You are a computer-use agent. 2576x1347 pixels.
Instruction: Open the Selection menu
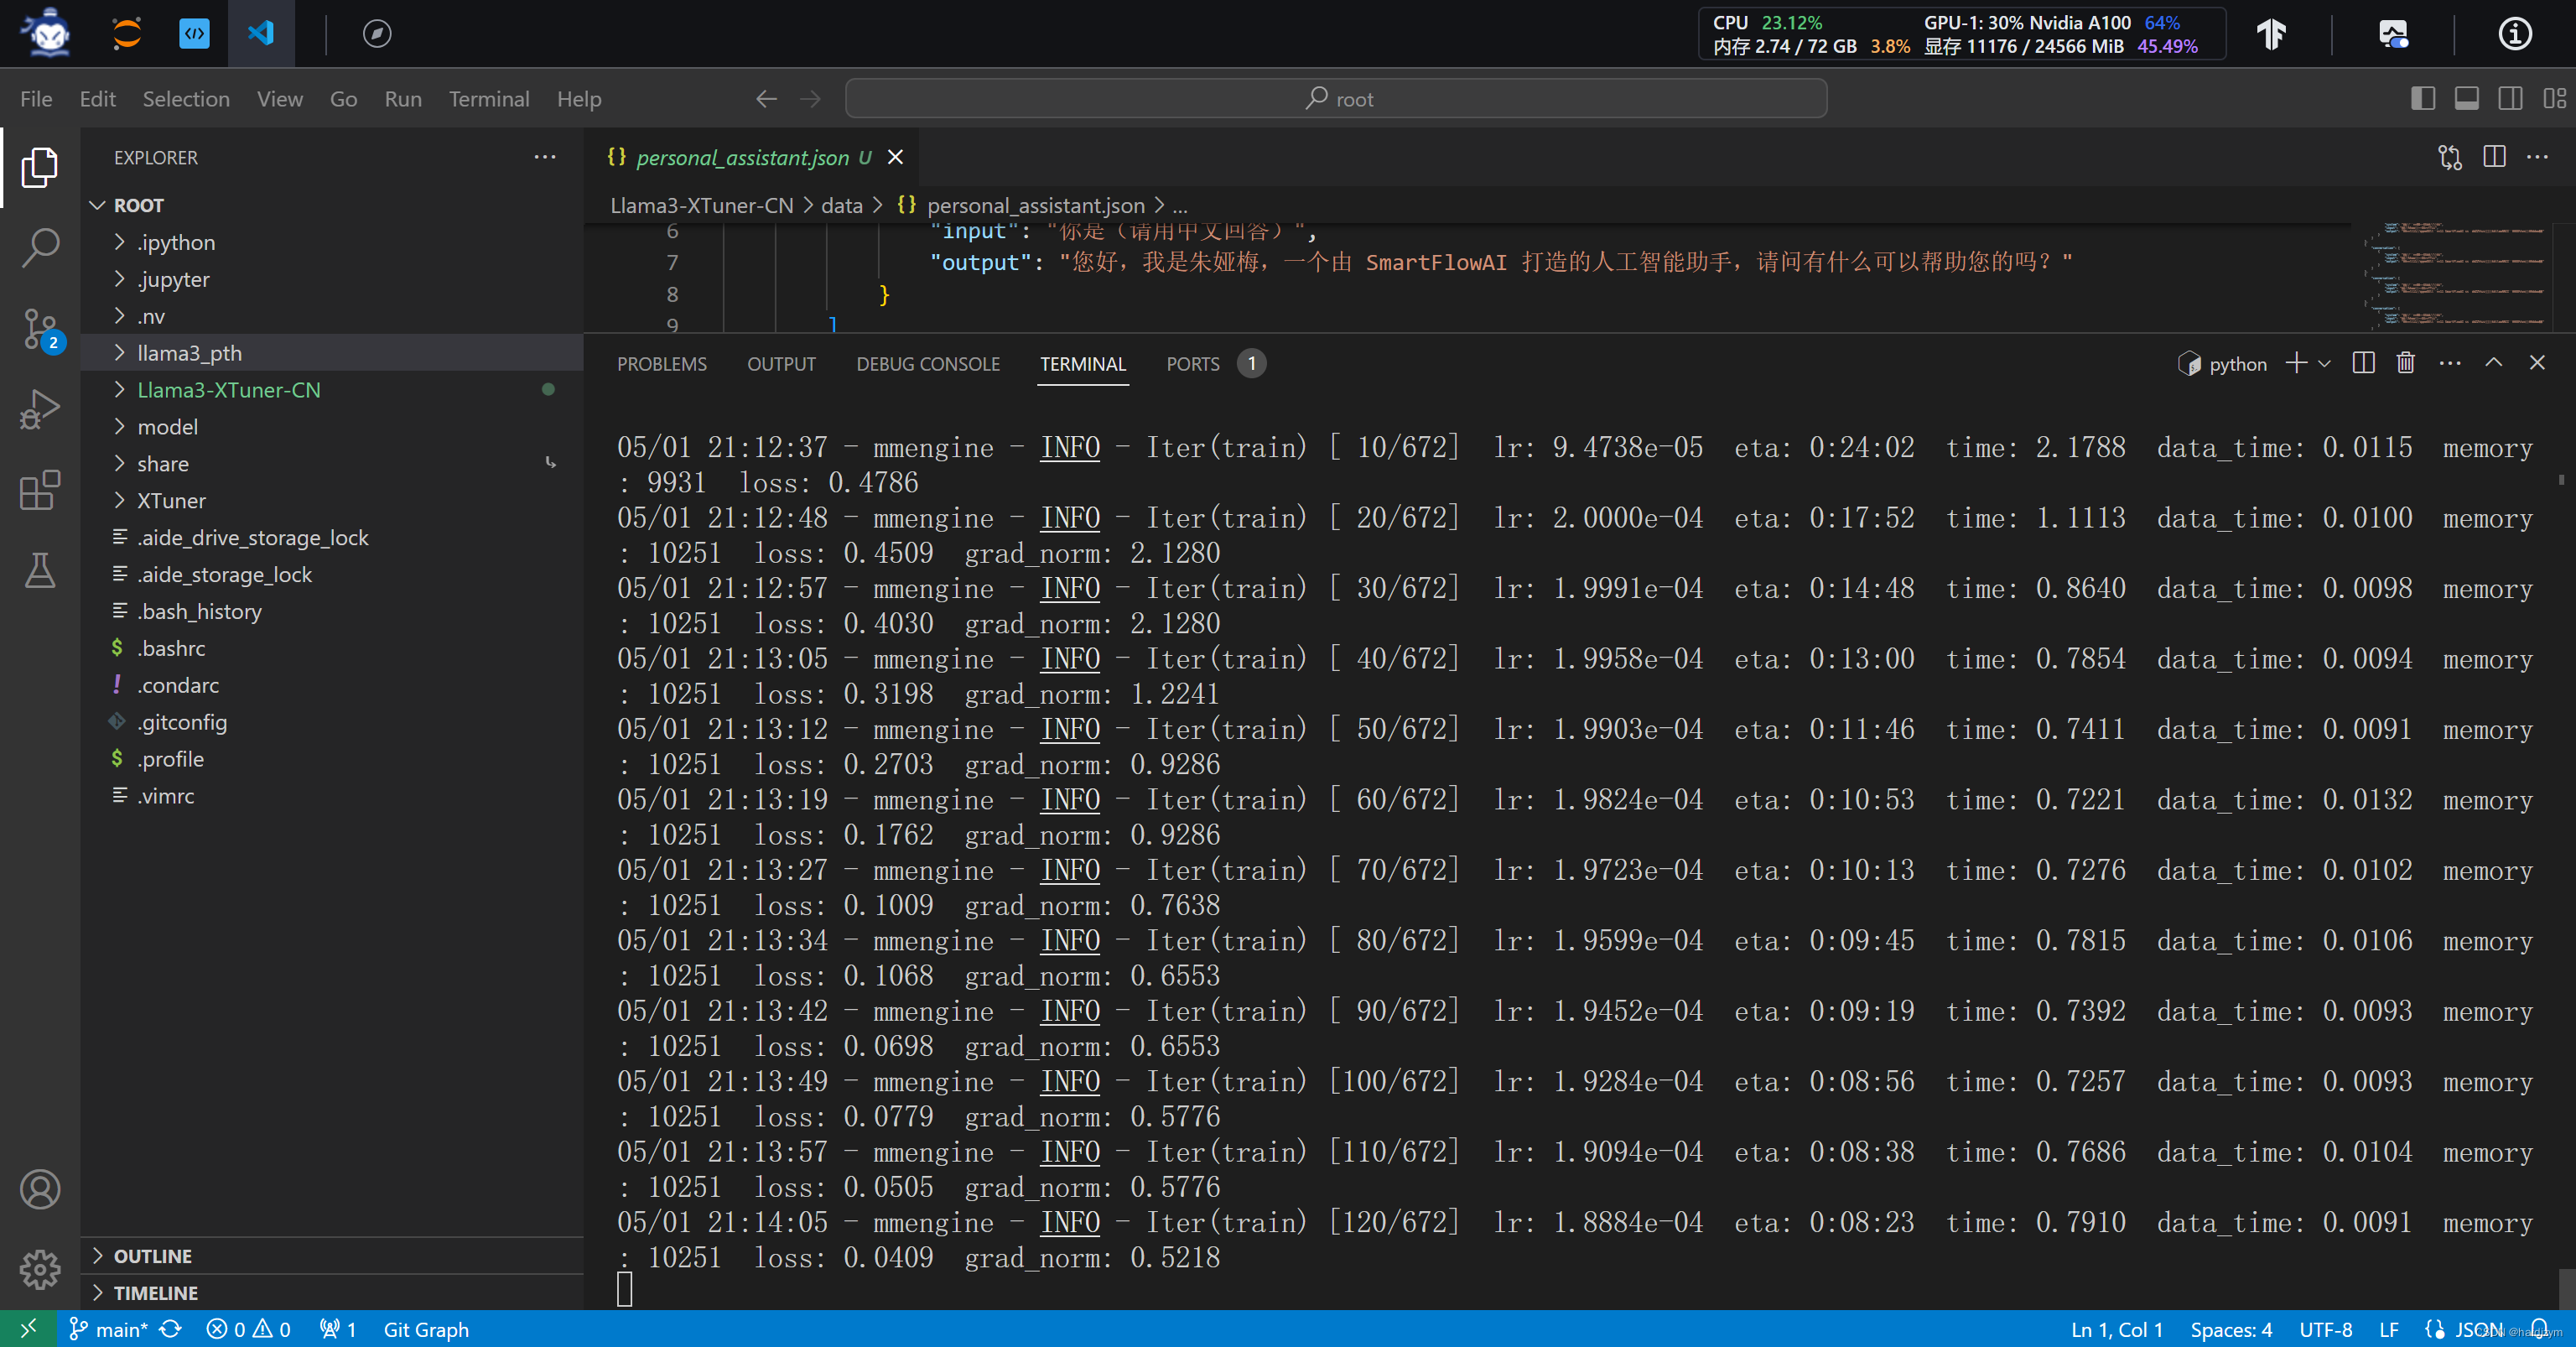186,99
